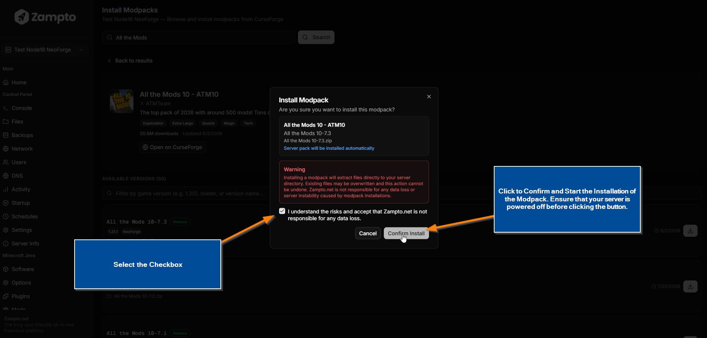Click the Tech tag
Viewport: 707px width, 338px height.
pyautogui.click(x=248, y=123)
